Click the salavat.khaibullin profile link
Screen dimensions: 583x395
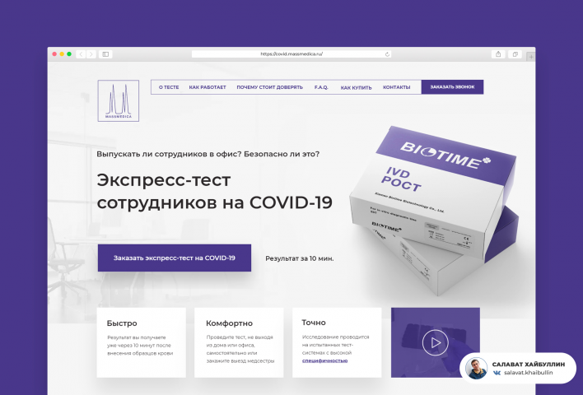tap(528, 373)
